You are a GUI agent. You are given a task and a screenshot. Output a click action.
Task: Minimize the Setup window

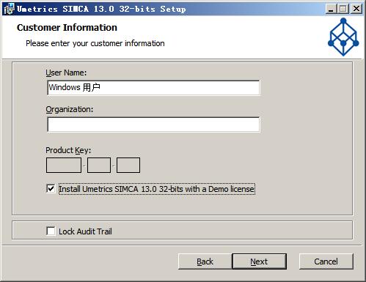click(331, 9)
